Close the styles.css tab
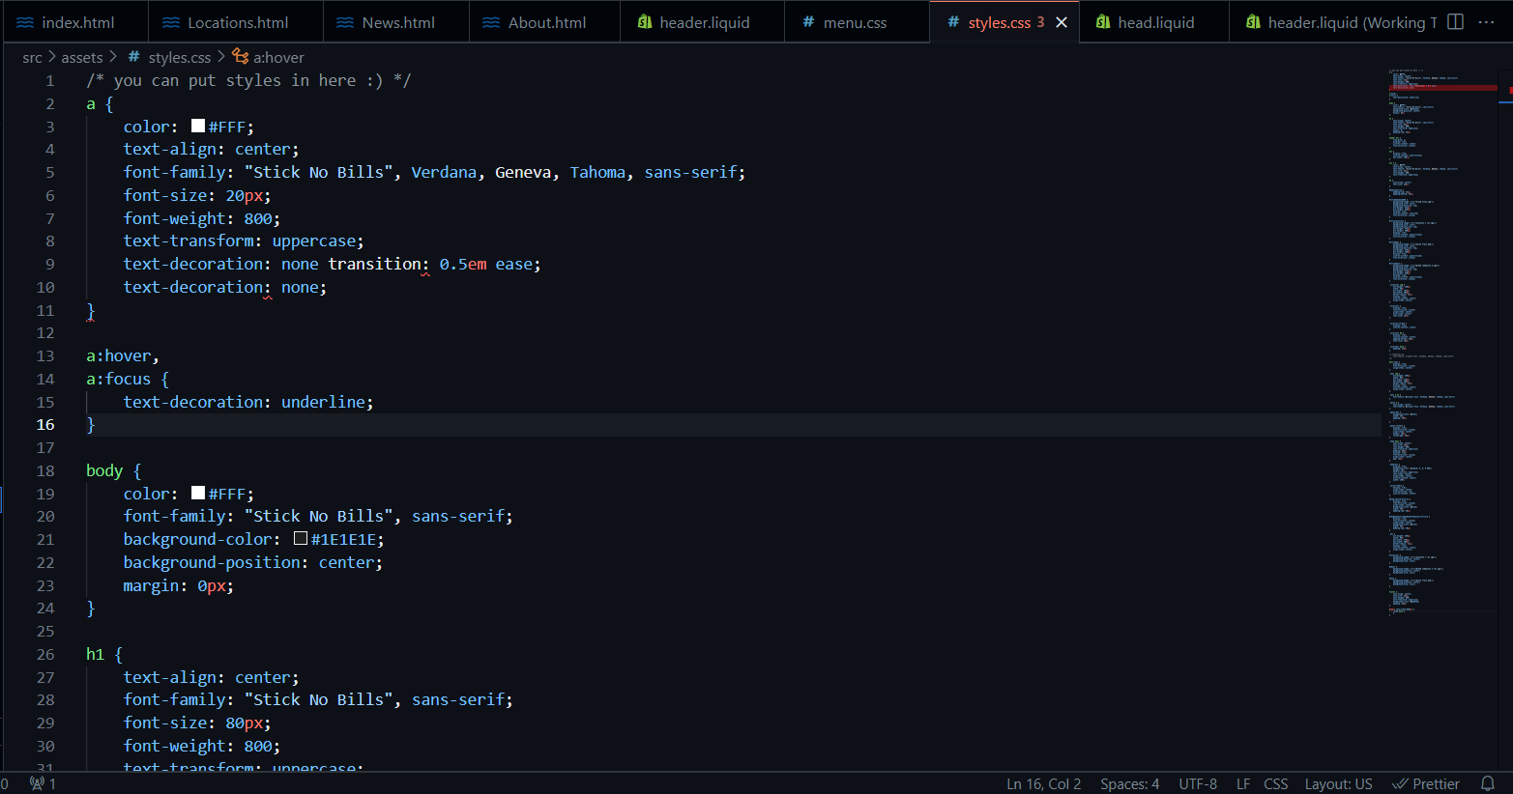This screenshot has height=794, width=1513. point(1062,22)
